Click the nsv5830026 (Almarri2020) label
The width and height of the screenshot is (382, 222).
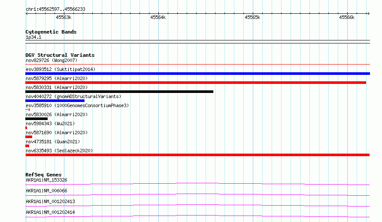[57, 114]
